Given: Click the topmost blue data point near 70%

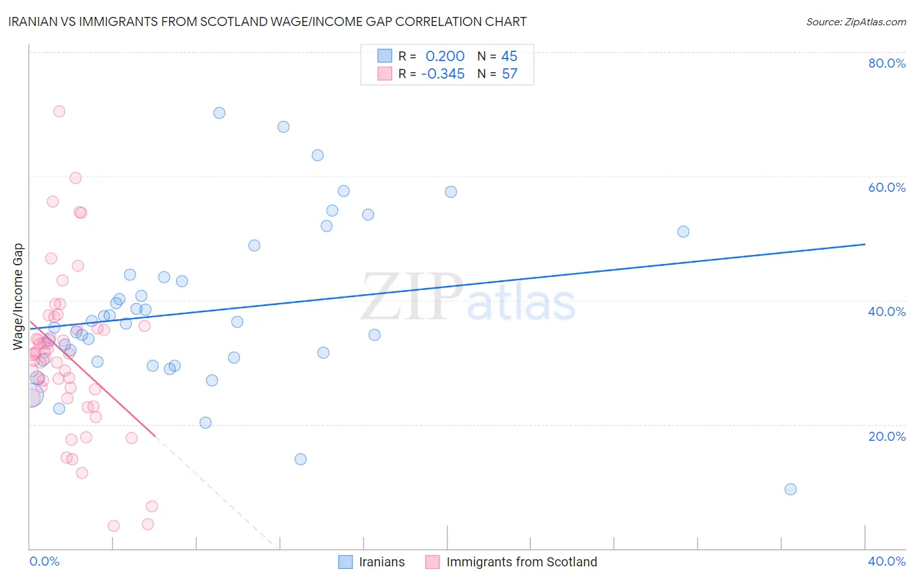Looking at the screenshot, I should (x=219, y=113).
